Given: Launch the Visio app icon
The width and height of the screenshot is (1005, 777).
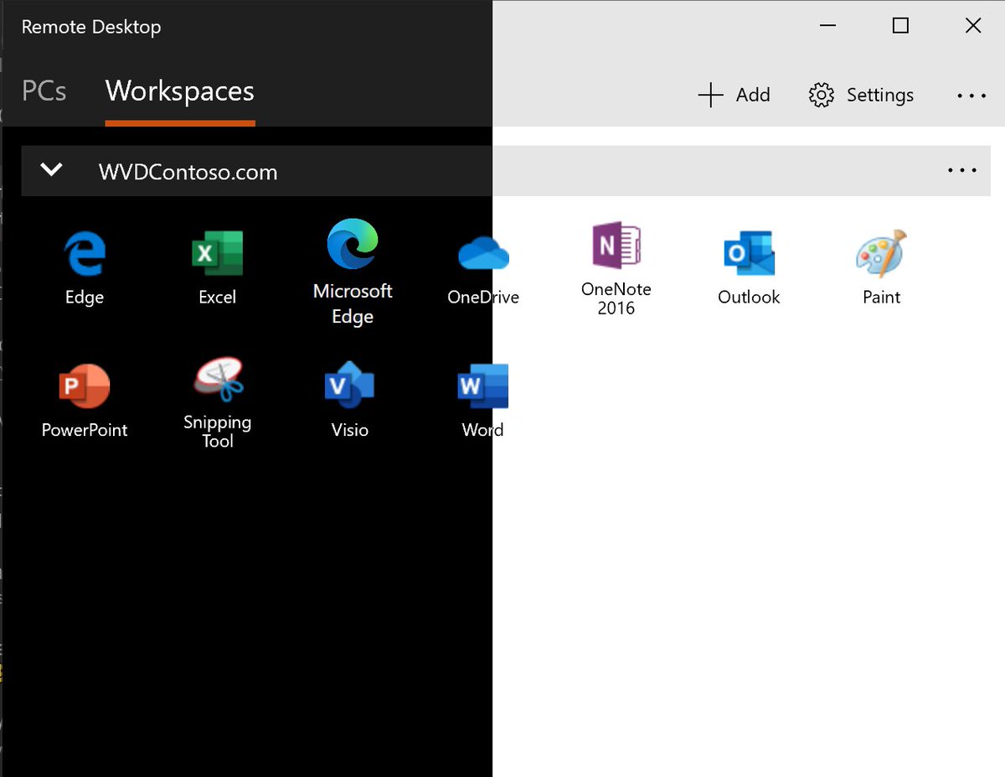Looking at the screenshot, I should pos(349,386).
